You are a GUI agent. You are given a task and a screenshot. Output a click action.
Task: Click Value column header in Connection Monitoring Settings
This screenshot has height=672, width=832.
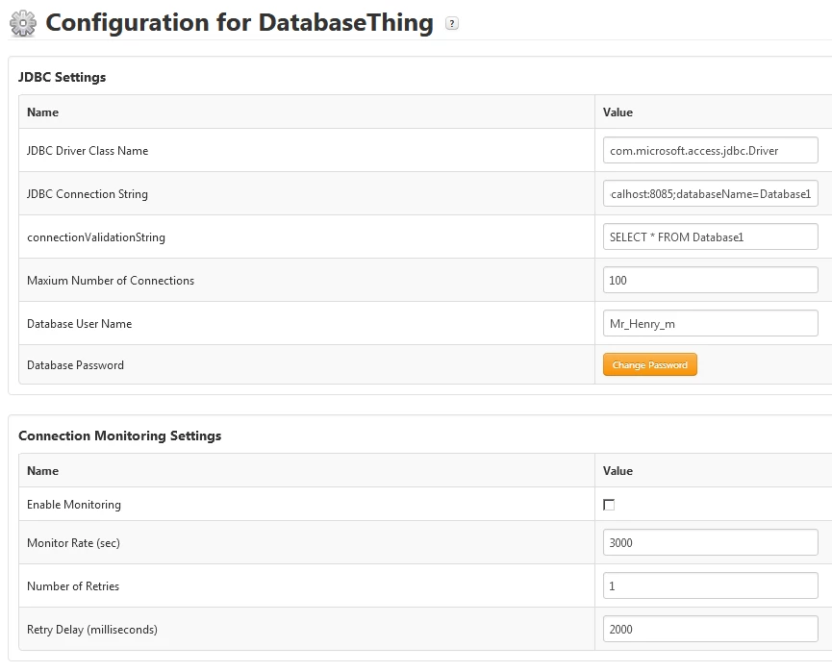click(x=618, y=471)
